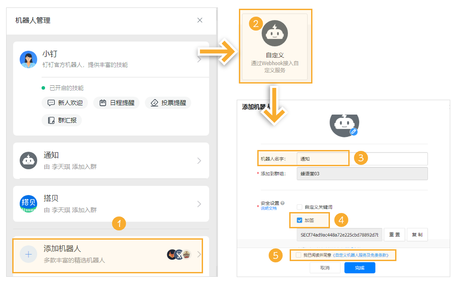Expand the 搭贝 robot entry chevron
Image resolution: width=459 pixels, height=286 pixels.
pyautogui.click(x=199, y=204)
